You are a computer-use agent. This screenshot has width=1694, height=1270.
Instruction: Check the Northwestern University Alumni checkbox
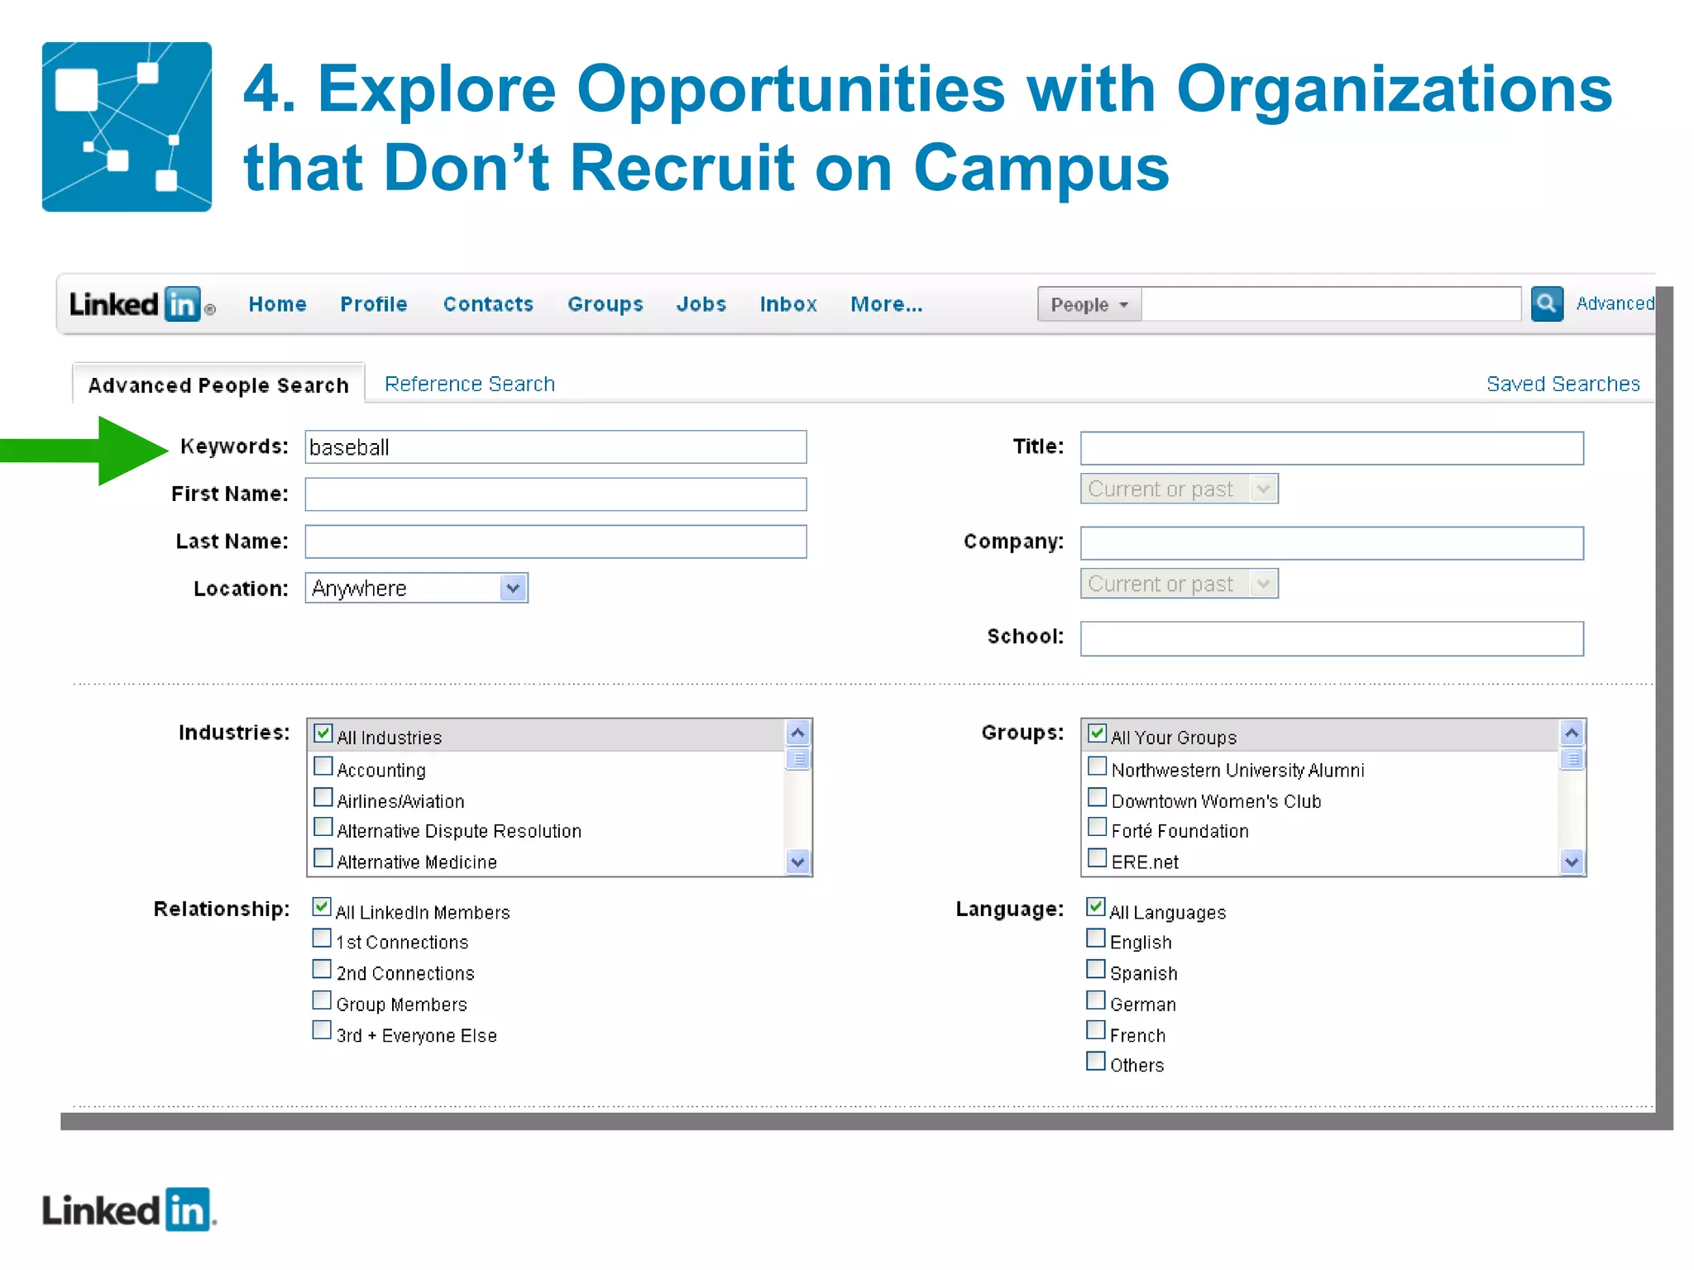click(x=1098, y=766)
